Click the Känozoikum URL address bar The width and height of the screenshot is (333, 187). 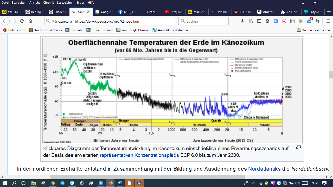point(110,21)
